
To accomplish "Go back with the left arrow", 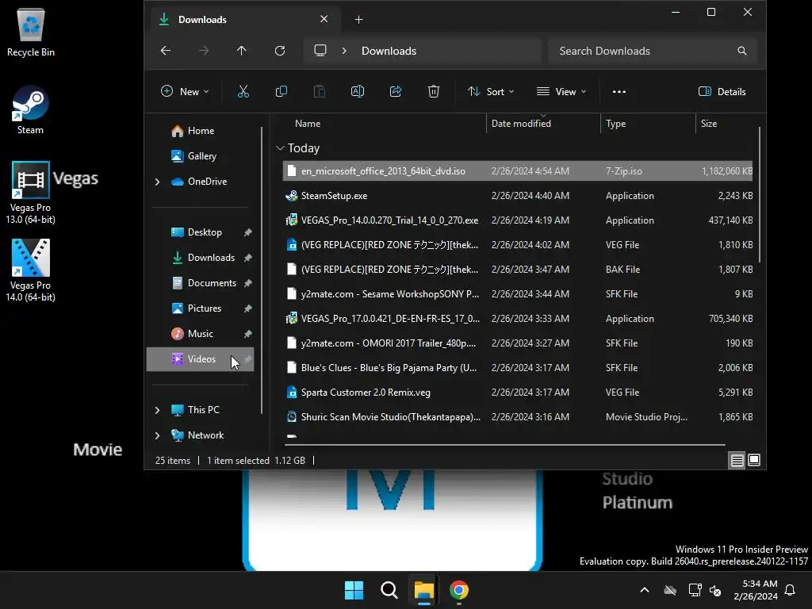I will 166,51.
